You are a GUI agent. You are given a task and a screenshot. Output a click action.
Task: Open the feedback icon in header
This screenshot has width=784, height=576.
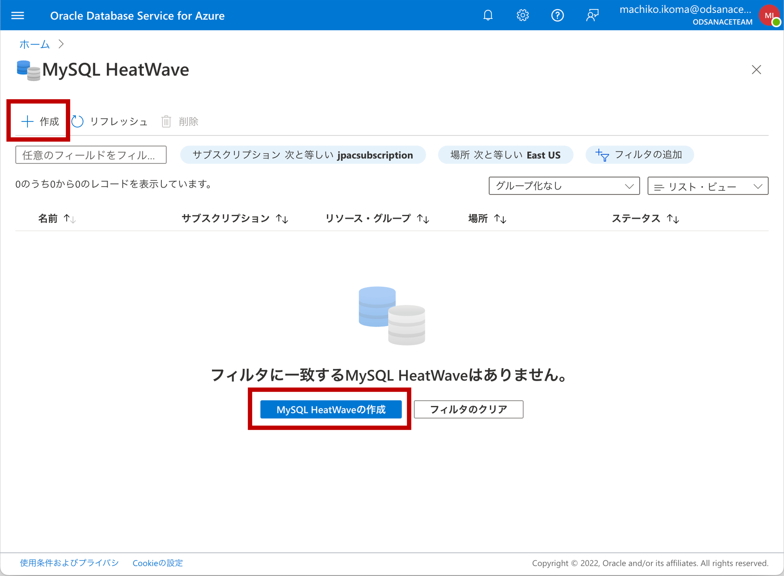pos(592,16)
